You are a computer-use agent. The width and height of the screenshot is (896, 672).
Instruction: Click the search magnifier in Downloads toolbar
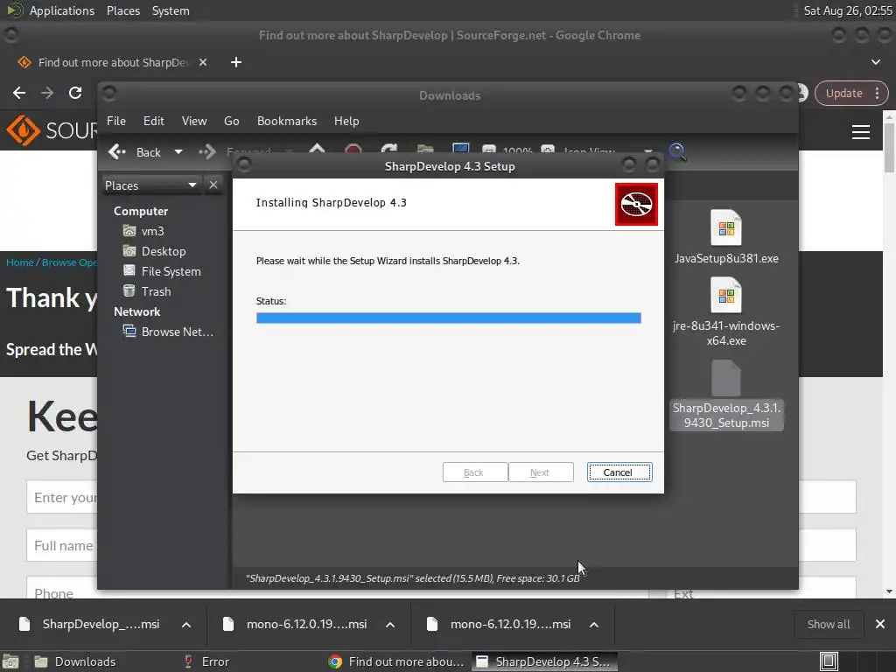click(677, 151)
